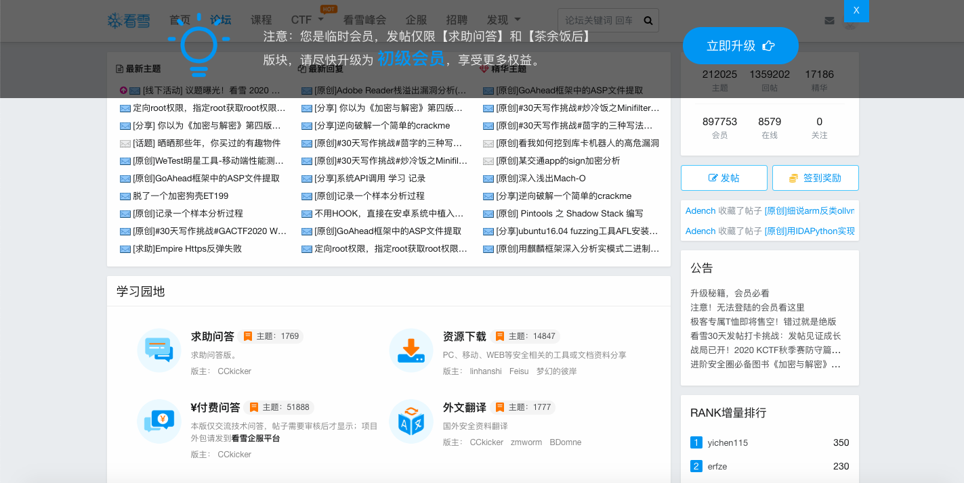Click the 897753 会员 statistic
Image resolution: width=964 pixels, height=483 pixels.
click(x=719, y=128)
